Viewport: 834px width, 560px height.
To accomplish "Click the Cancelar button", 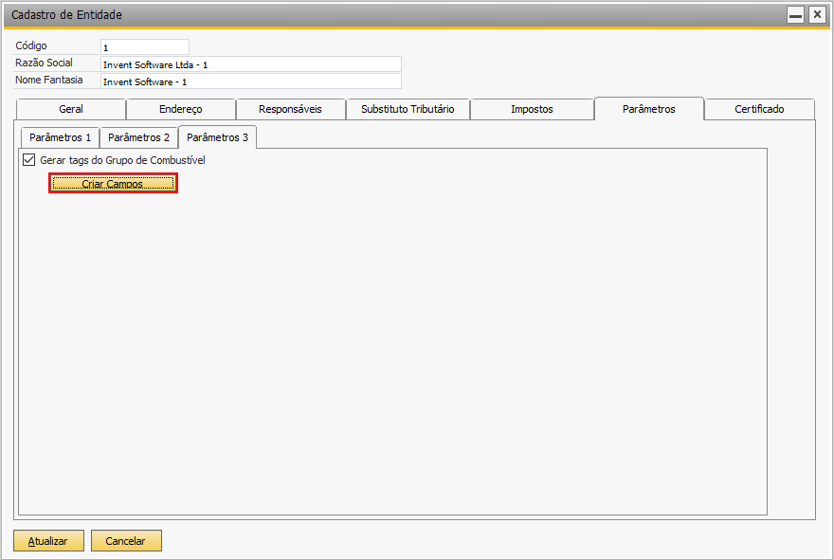I will coord(126,541).
